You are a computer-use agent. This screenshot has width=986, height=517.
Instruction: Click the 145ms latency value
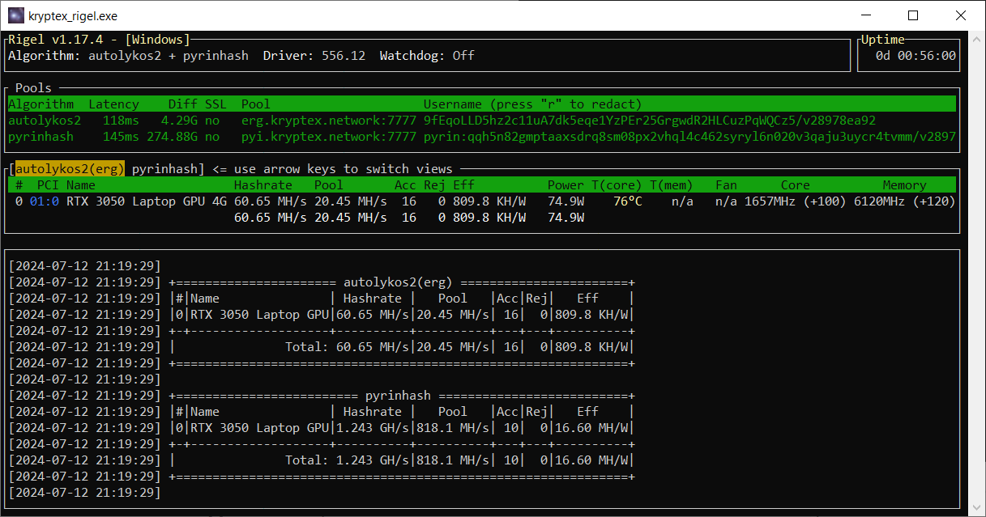121,137
